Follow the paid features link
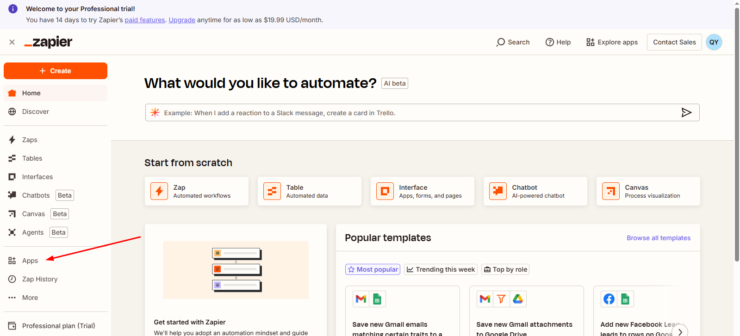The height and width of the screenshot is (336, 740). pyautogui.click(x=145, y=20)
